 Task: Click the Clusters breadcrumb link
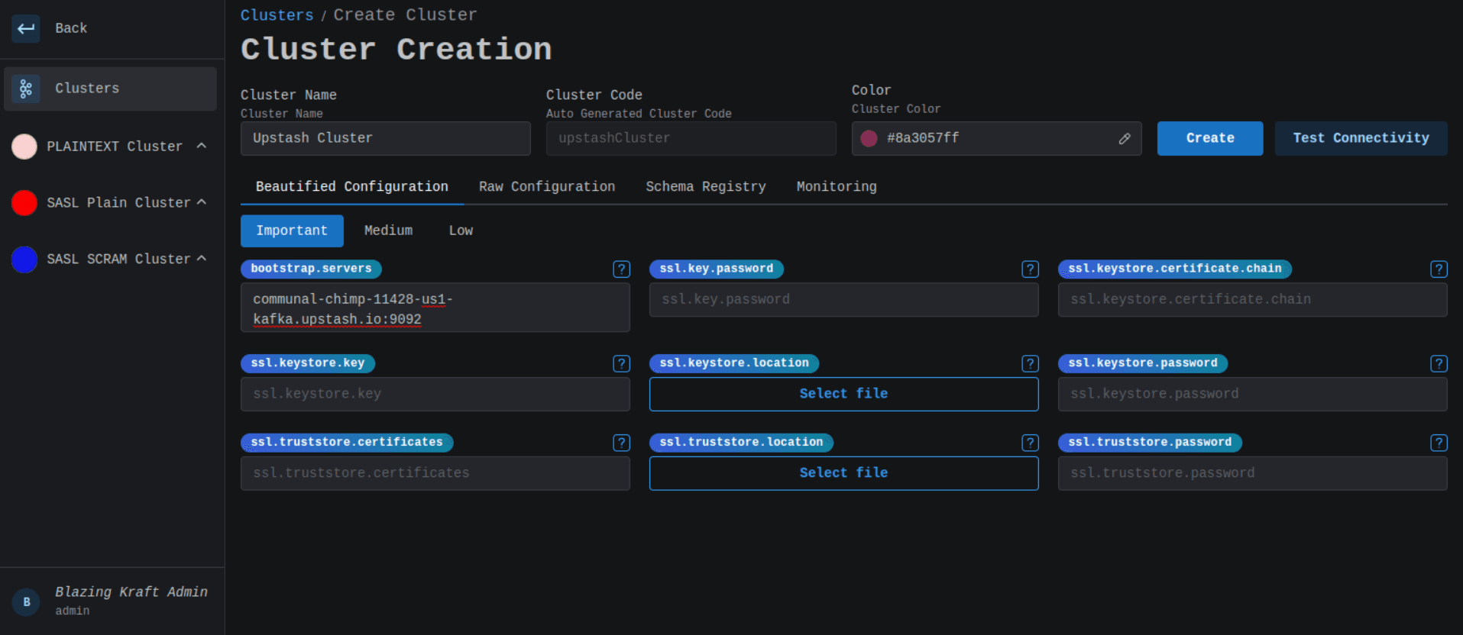277,15
